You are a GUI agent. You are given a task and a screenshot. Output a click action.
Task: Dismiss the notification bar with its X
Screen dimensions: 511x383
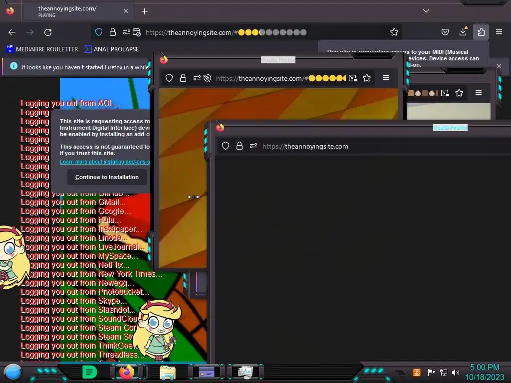(x=499, y=66)
